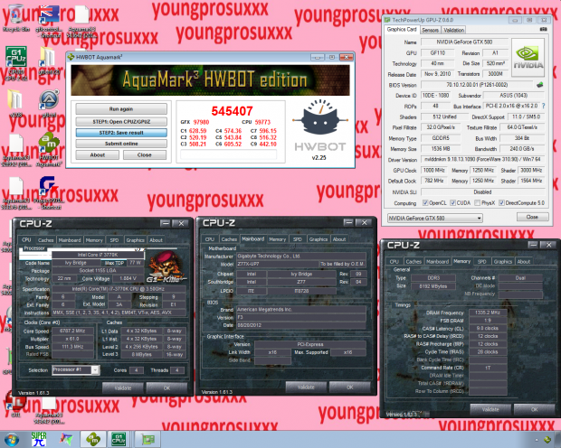Click the Aquamark total score 545407
The width and height of the screenshot is (561, 448).
[x=232, y=111]
